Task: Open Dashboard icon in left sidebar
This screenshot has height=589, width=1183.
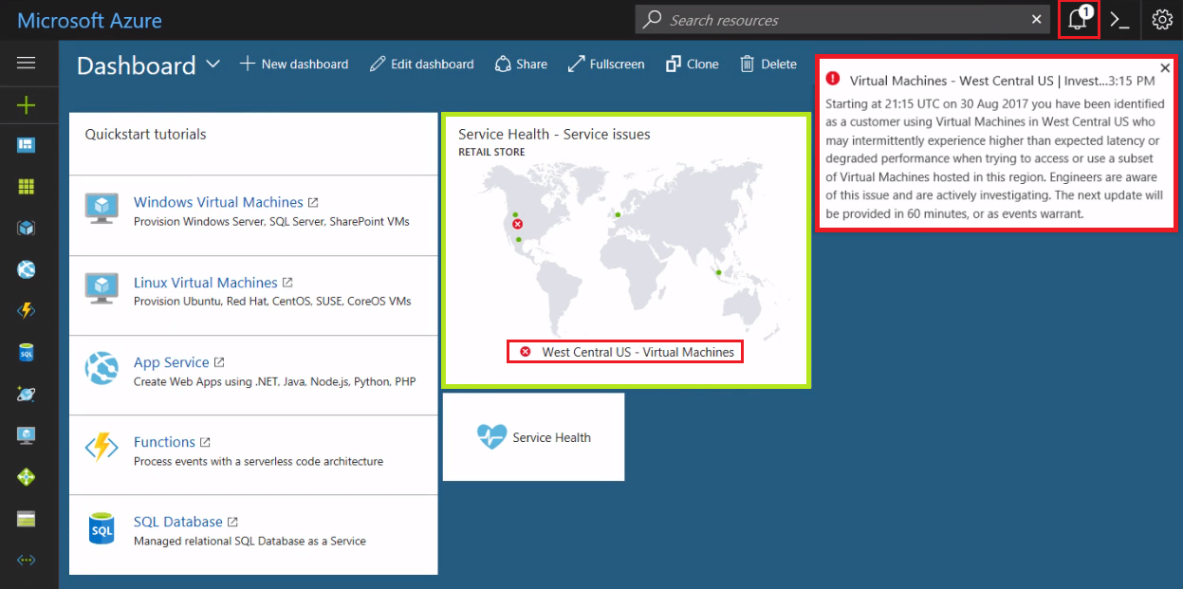Action: 26,145
